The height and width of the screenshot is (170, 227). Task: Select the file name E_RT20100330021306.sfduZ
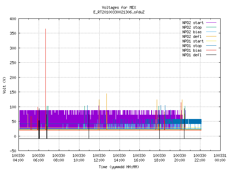coord(119,12)
